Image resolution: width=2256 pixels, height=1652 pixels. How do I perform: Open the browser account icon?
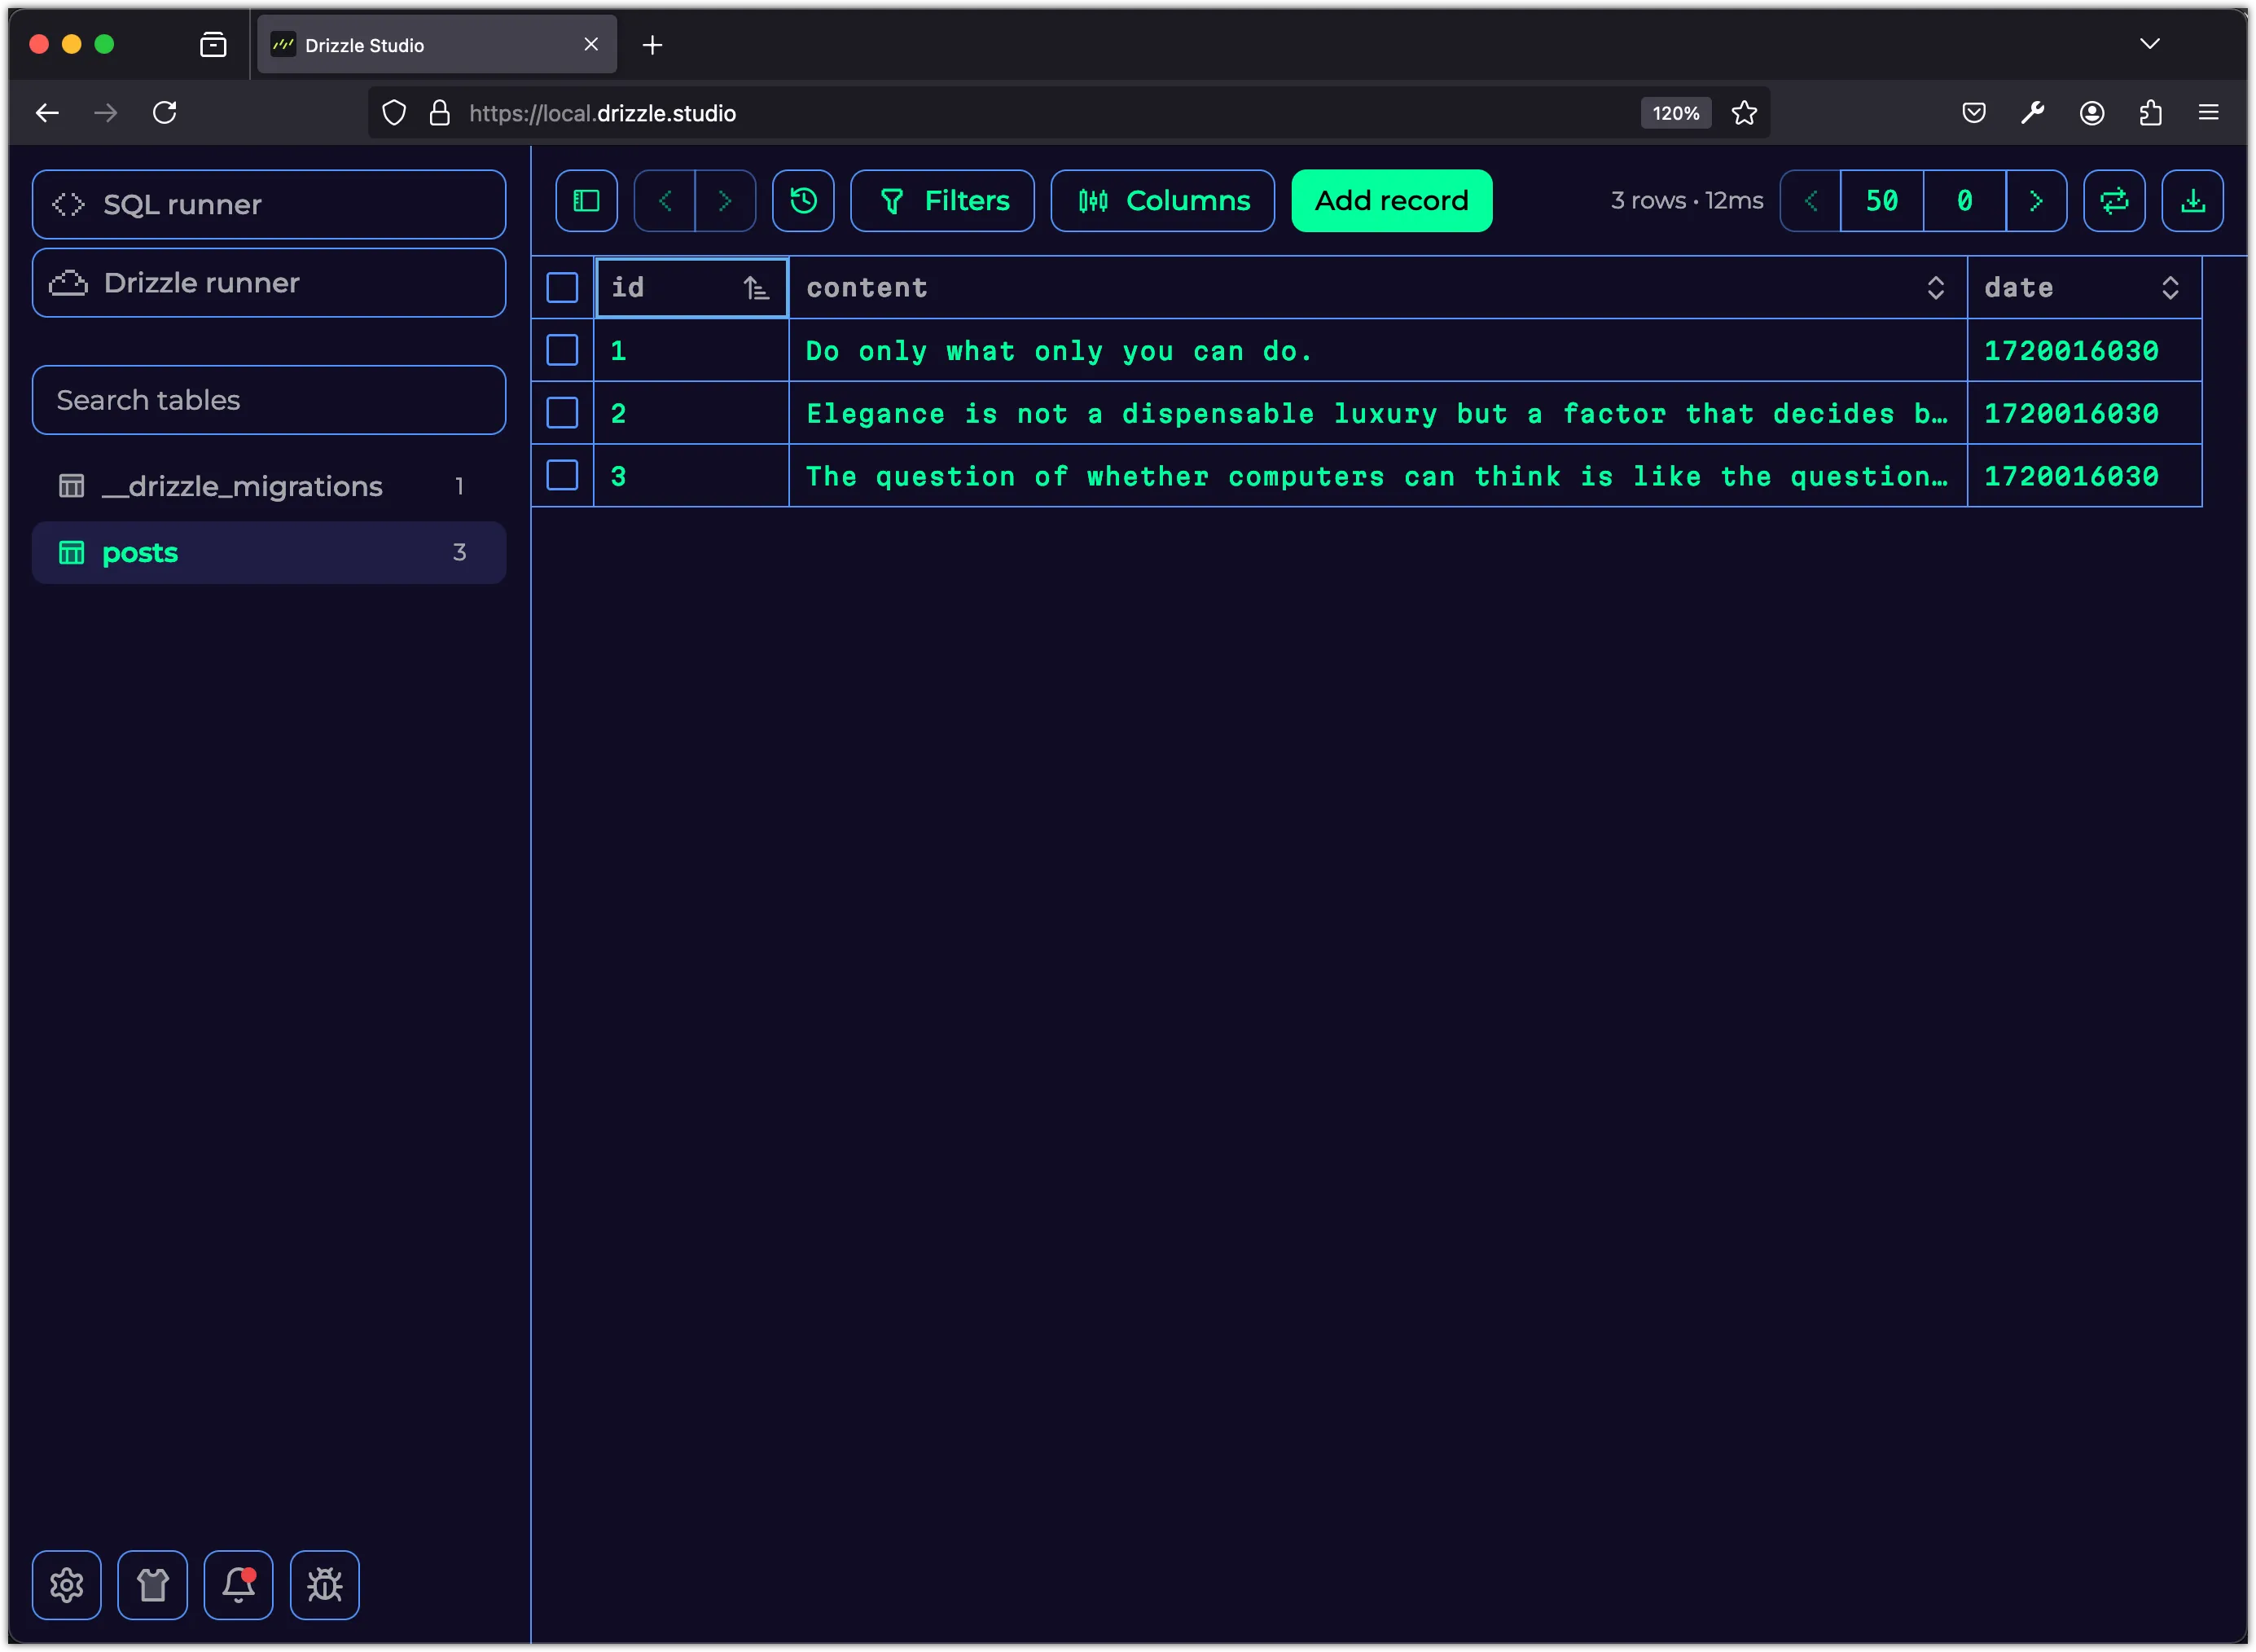click(2092, 113)
